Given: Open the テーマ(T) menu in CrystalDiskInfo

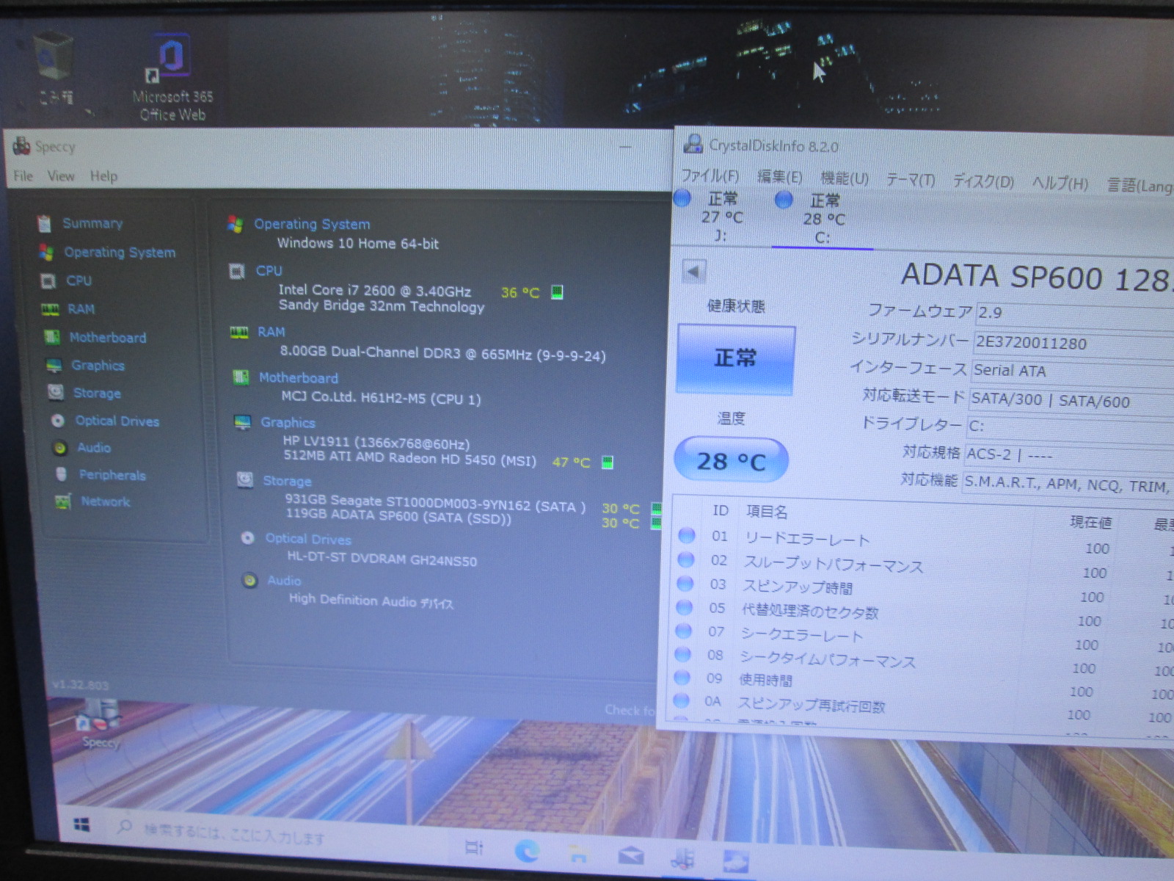Looking at the screenshot, I should (911, 181).
